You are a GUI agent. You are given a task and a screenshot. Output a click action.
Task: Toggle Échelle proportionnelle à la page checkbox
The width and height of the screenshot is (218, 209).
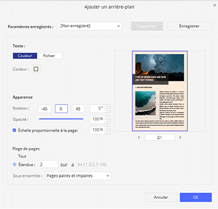(15, 130)
